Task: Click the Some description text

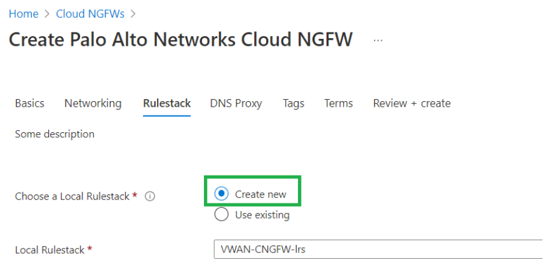Action: [55, 134]
